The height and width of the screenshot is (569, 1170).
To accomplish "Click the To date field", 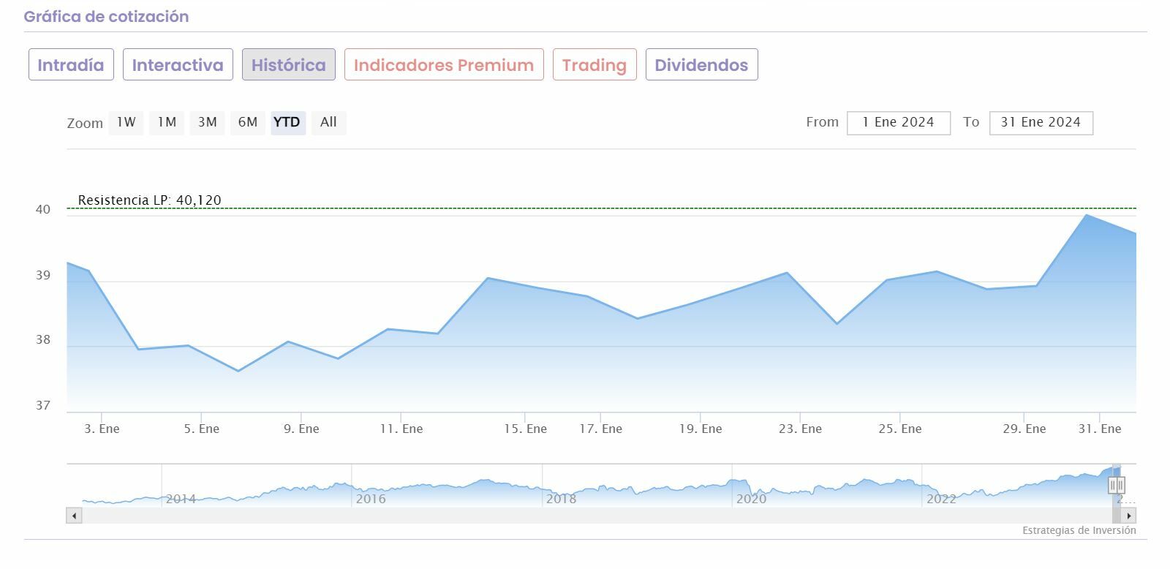I will (1041, 123).
